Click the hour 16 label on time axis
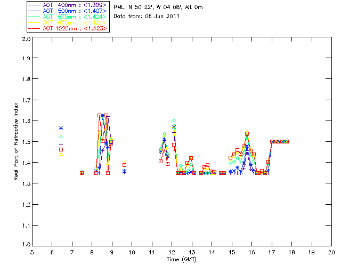The image size is (341, 273). 252,252
